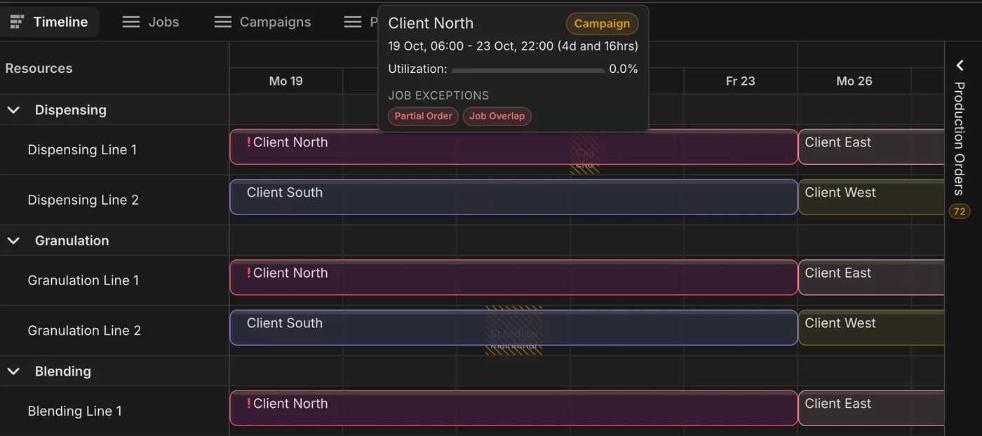Click the list icon beside Campaigns
The height and width of the screenshot is (436, 982).
223,22
